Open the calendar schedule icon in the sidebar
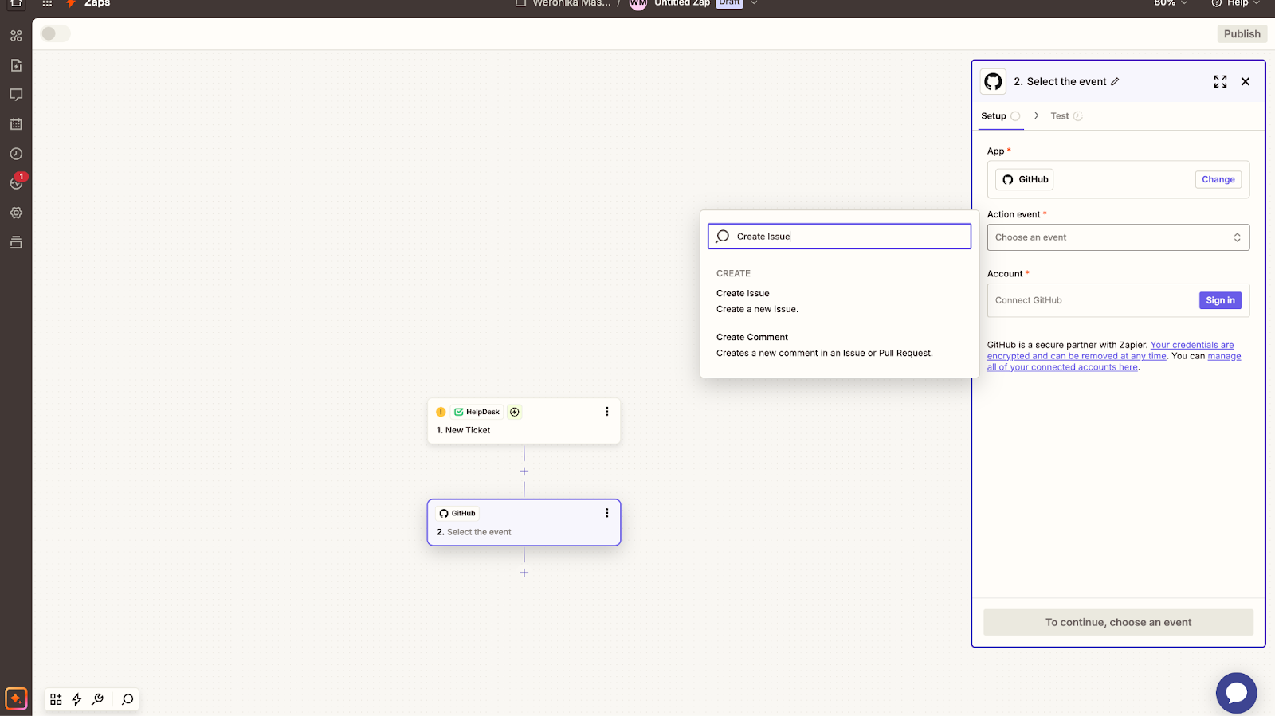Viewport: 1275px width, 716px height. coord(16,124)
